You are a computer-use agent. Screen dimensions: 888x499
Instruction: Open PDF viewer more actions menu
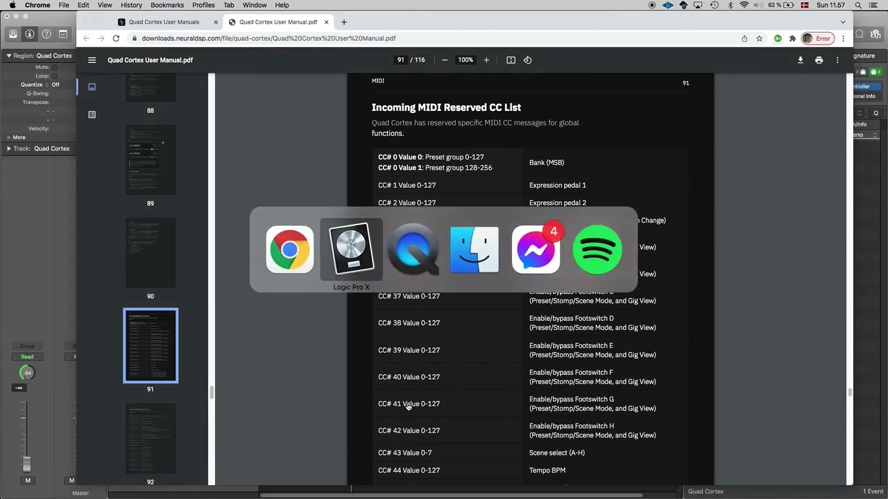tap(837, 60)
